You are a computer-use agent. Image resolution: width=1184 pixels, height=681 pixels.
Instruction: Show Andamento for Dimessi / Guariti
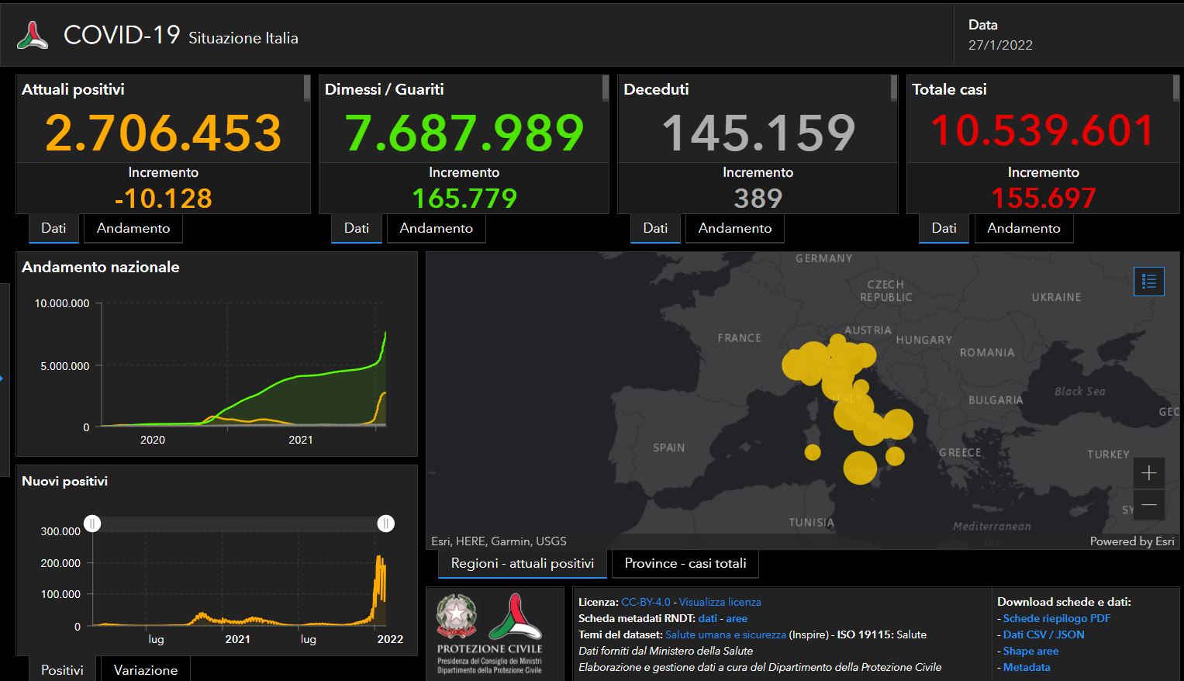click(436, 228)
